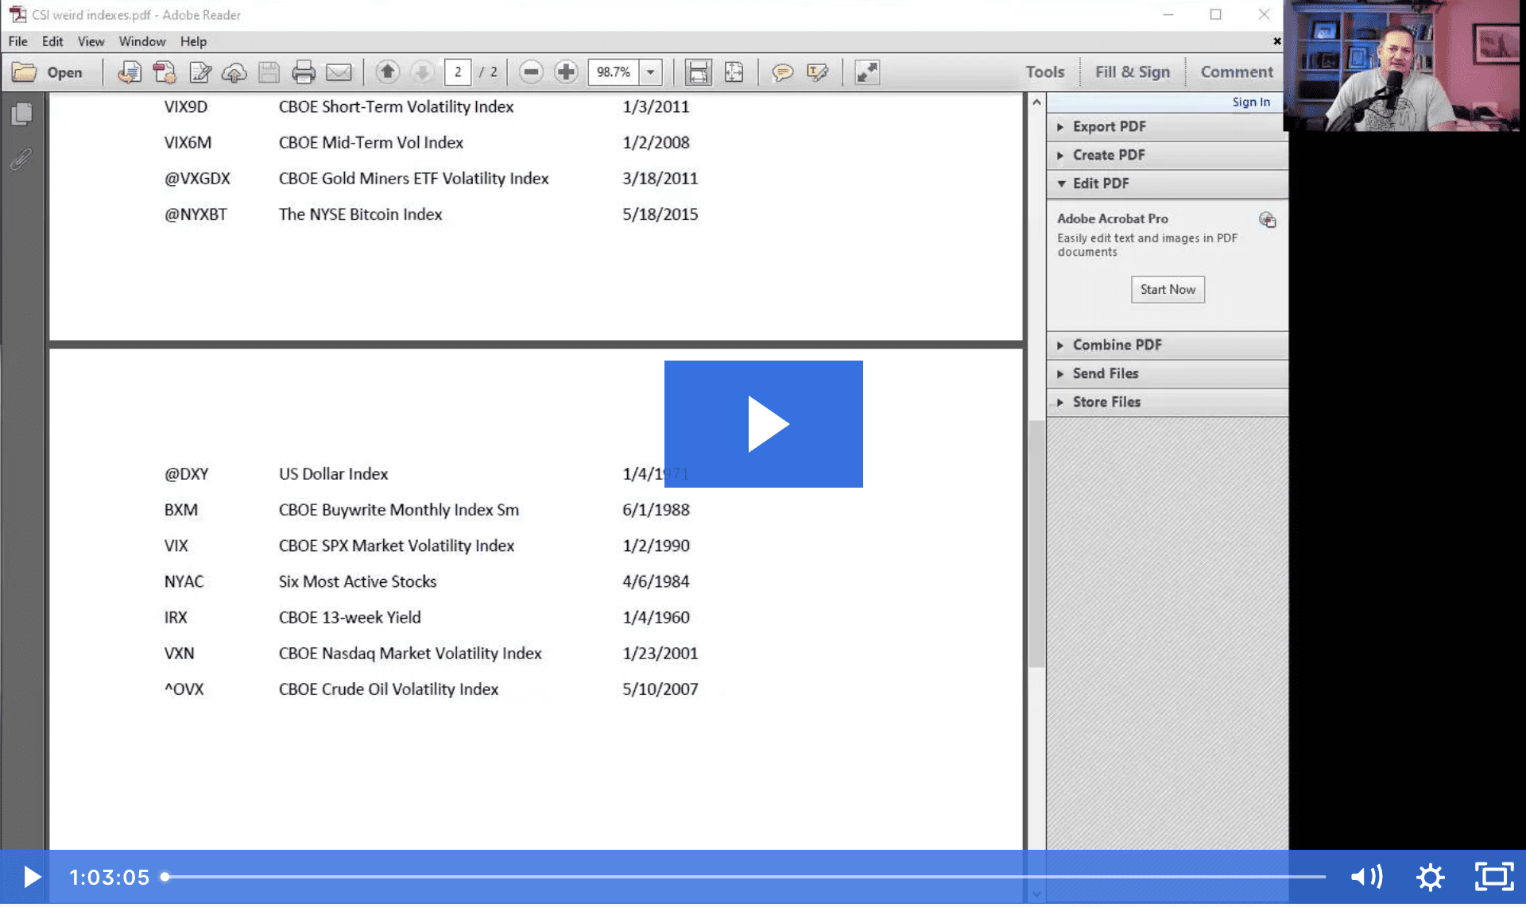The height and width of the screenshot is (907, 1526).
Task: Click the presenter webcam thumbnail
Action: (1400, 65)
